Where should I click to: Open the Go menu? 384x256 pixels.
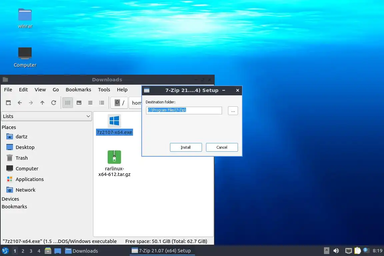click(56, 89)
